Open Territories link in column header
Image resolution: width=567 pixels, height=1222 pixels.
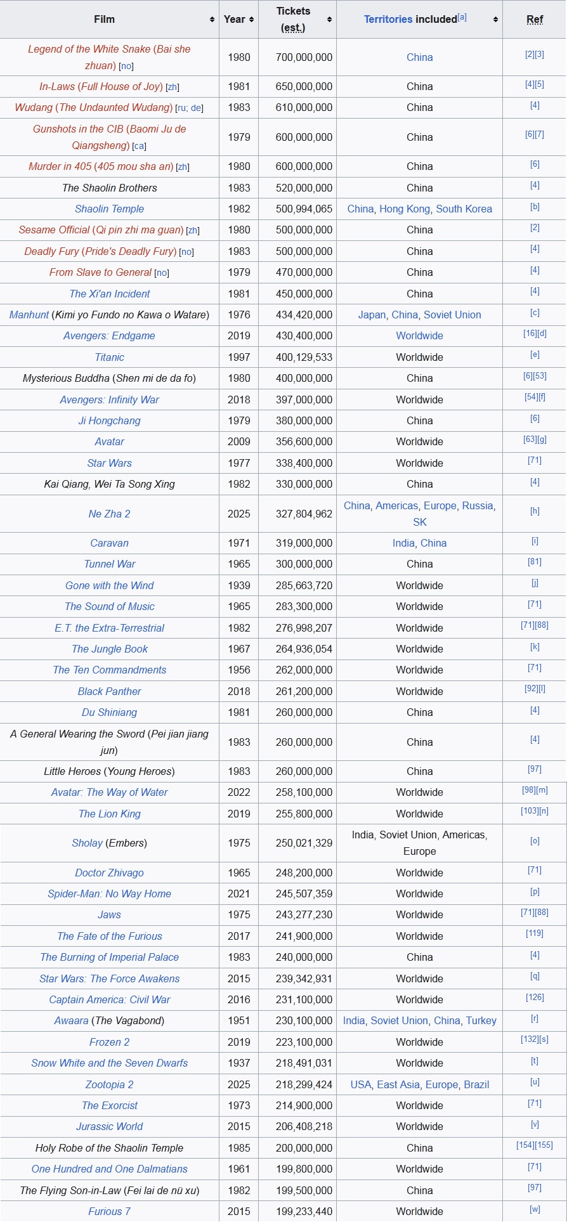(x=388, y=19)
